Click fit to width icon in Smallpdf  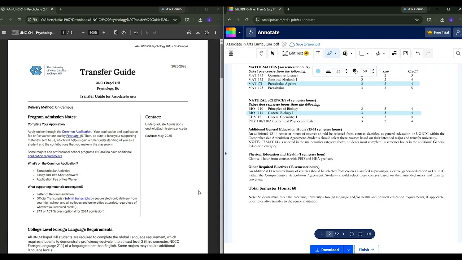point(368,234)
